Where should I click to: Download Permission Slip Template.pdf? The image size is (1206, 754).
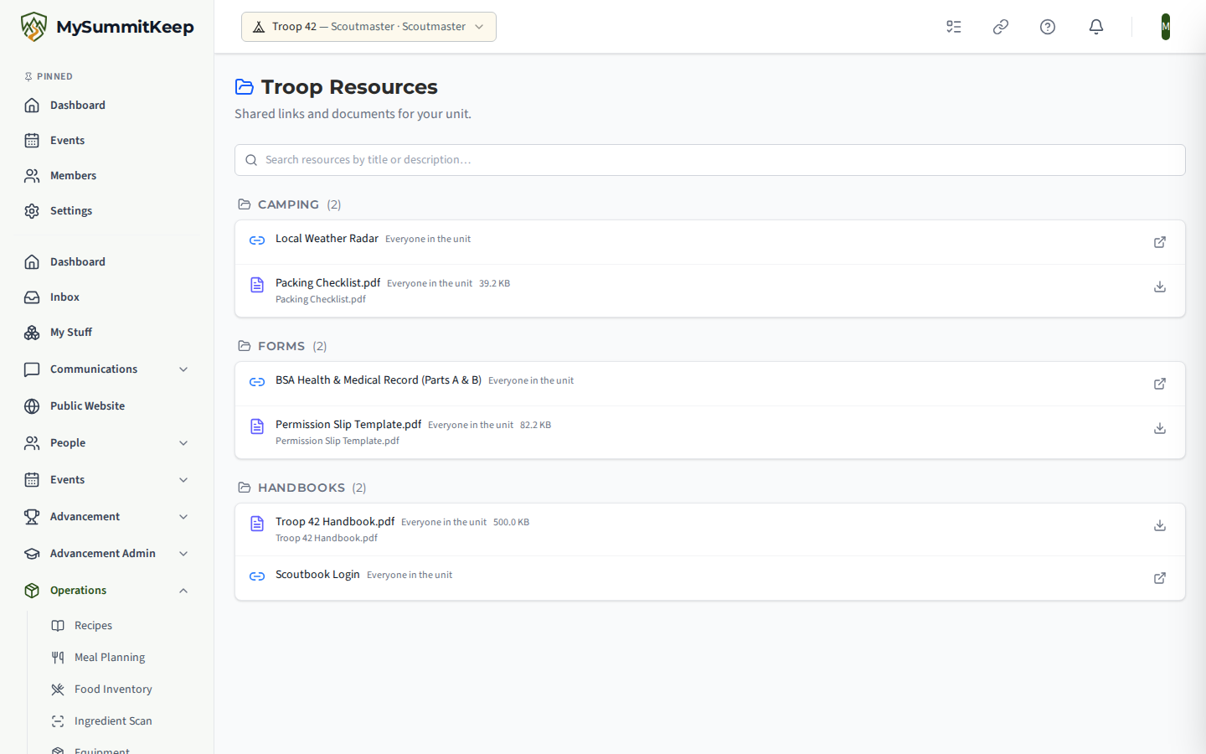tap(1160, 428)
